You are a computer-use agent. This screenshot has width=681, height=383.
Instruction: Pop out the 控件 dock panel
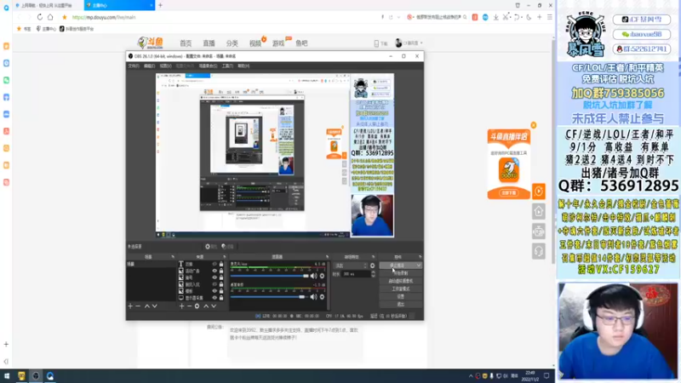click(x=420, y=257)
